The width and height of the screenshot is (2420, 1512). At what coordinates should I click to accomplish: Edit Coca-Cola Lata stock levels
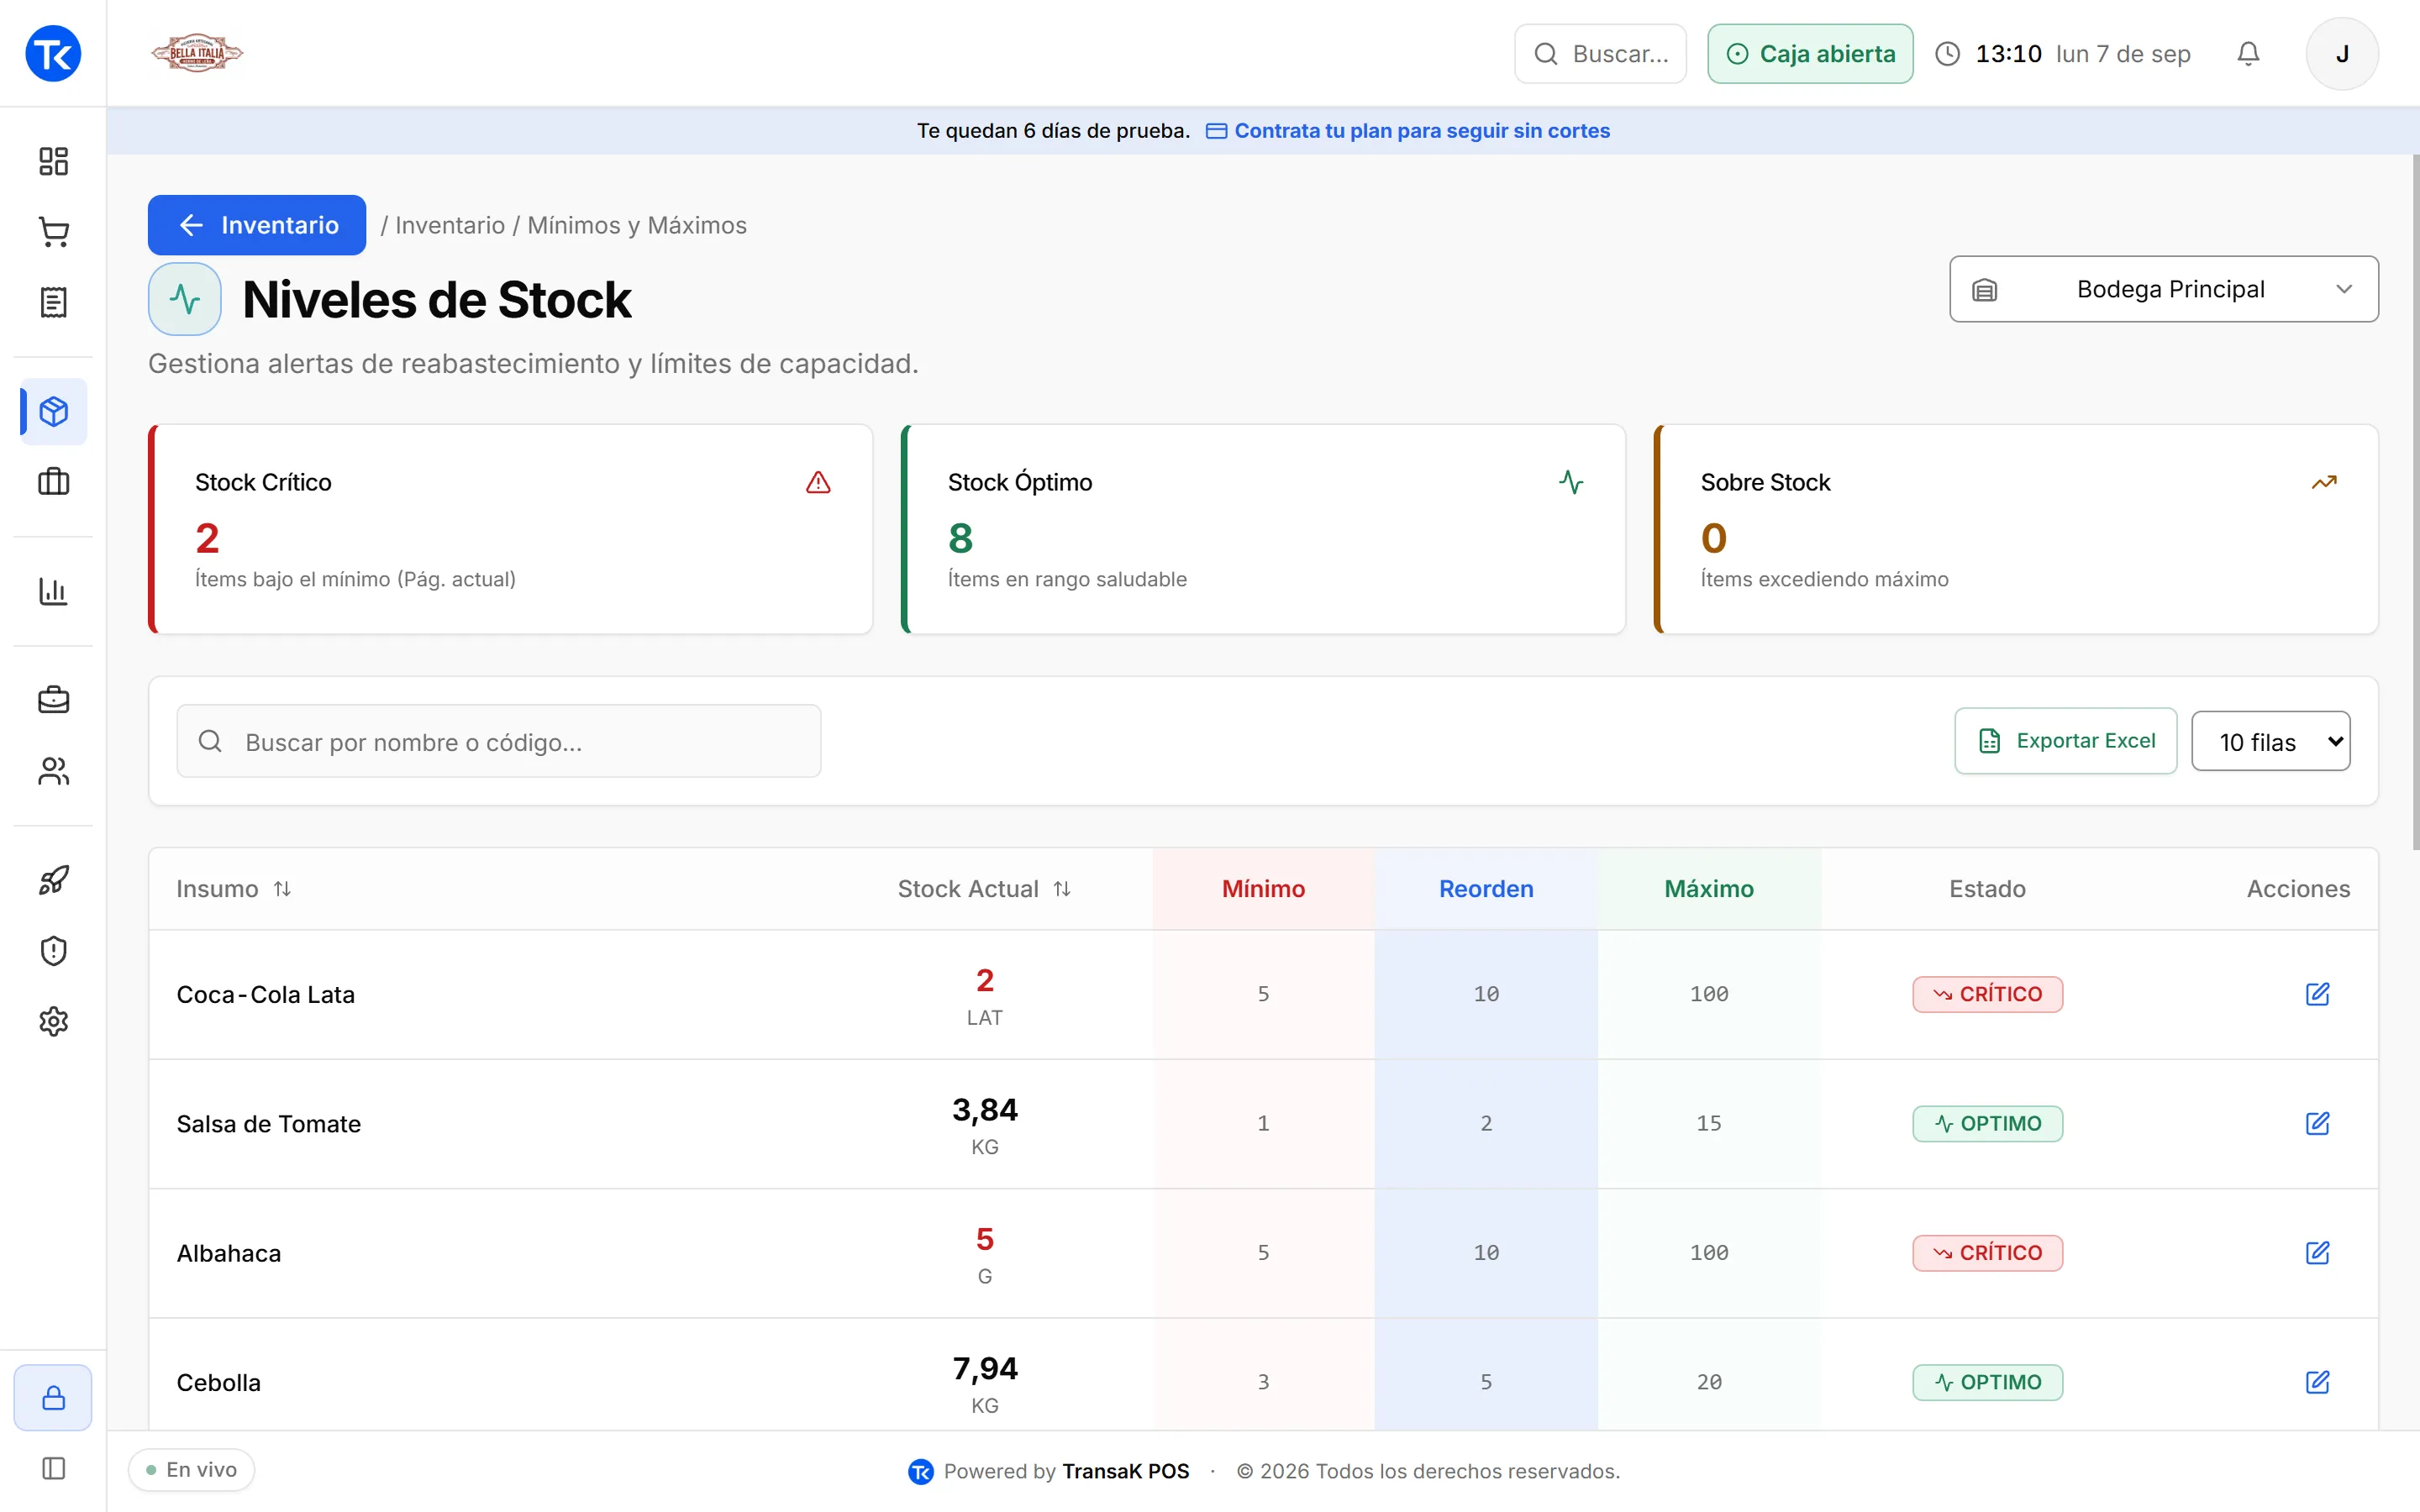point(2317,994)
